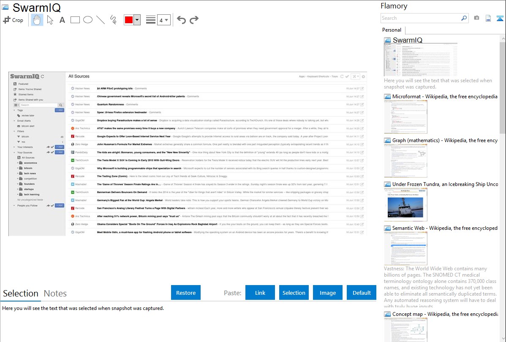
Task: Open the Microformat Wikipedia snapshot thumbnail
Action: tap(405, 117)
